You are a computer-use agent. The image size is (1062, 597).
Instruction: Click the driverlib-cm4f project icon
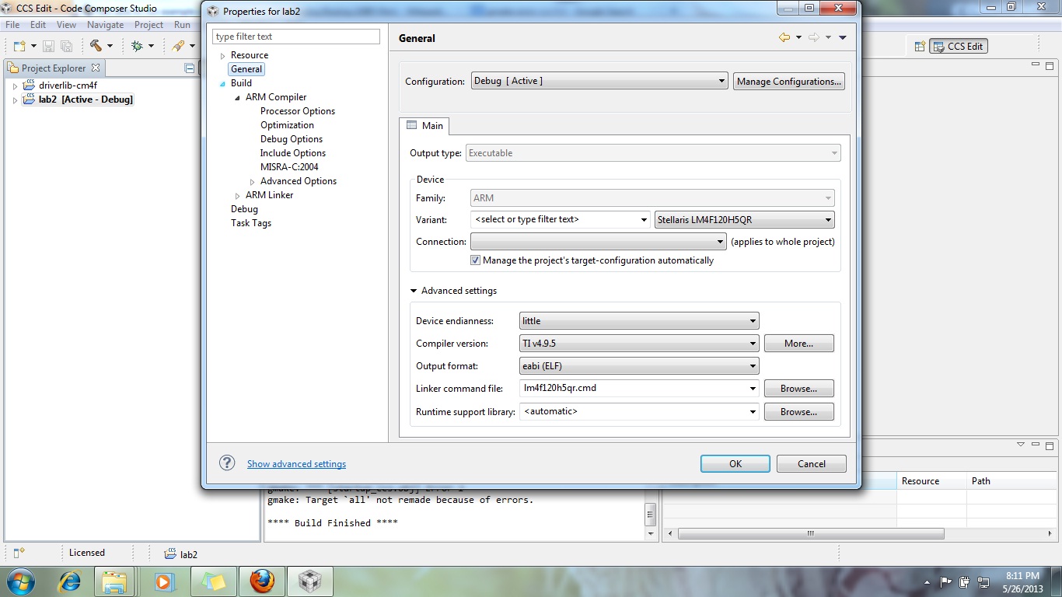[29, 85]
